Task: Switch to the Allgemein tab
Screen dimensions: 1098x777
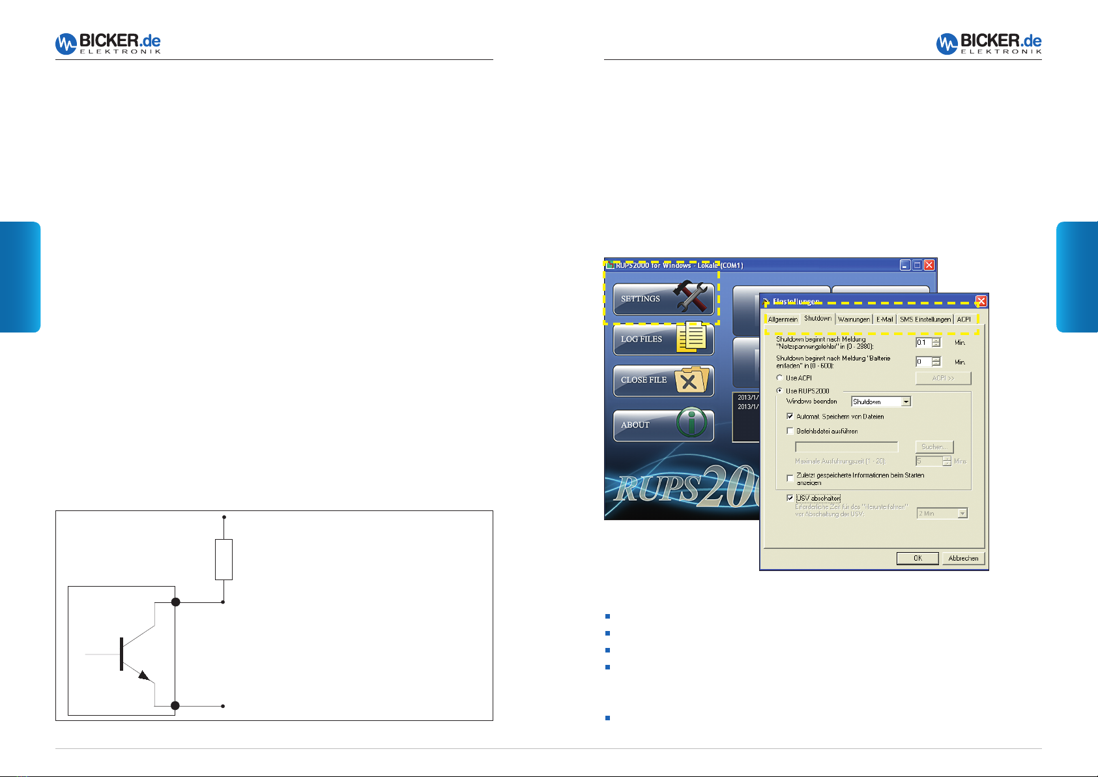Action: [783, 319]
